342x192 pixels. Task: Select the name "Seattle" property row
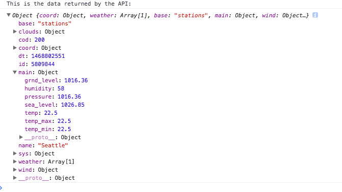pyautogui.click(x=43, y=145)
